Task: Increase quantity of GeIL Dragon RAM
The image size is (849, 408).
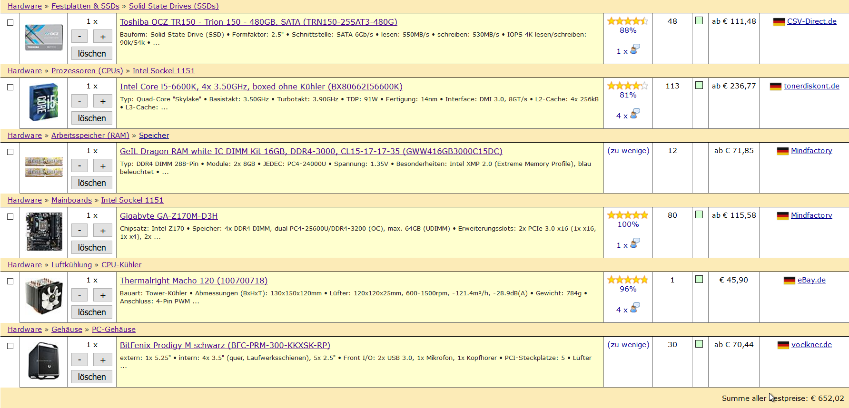Action: coord(103,166)
